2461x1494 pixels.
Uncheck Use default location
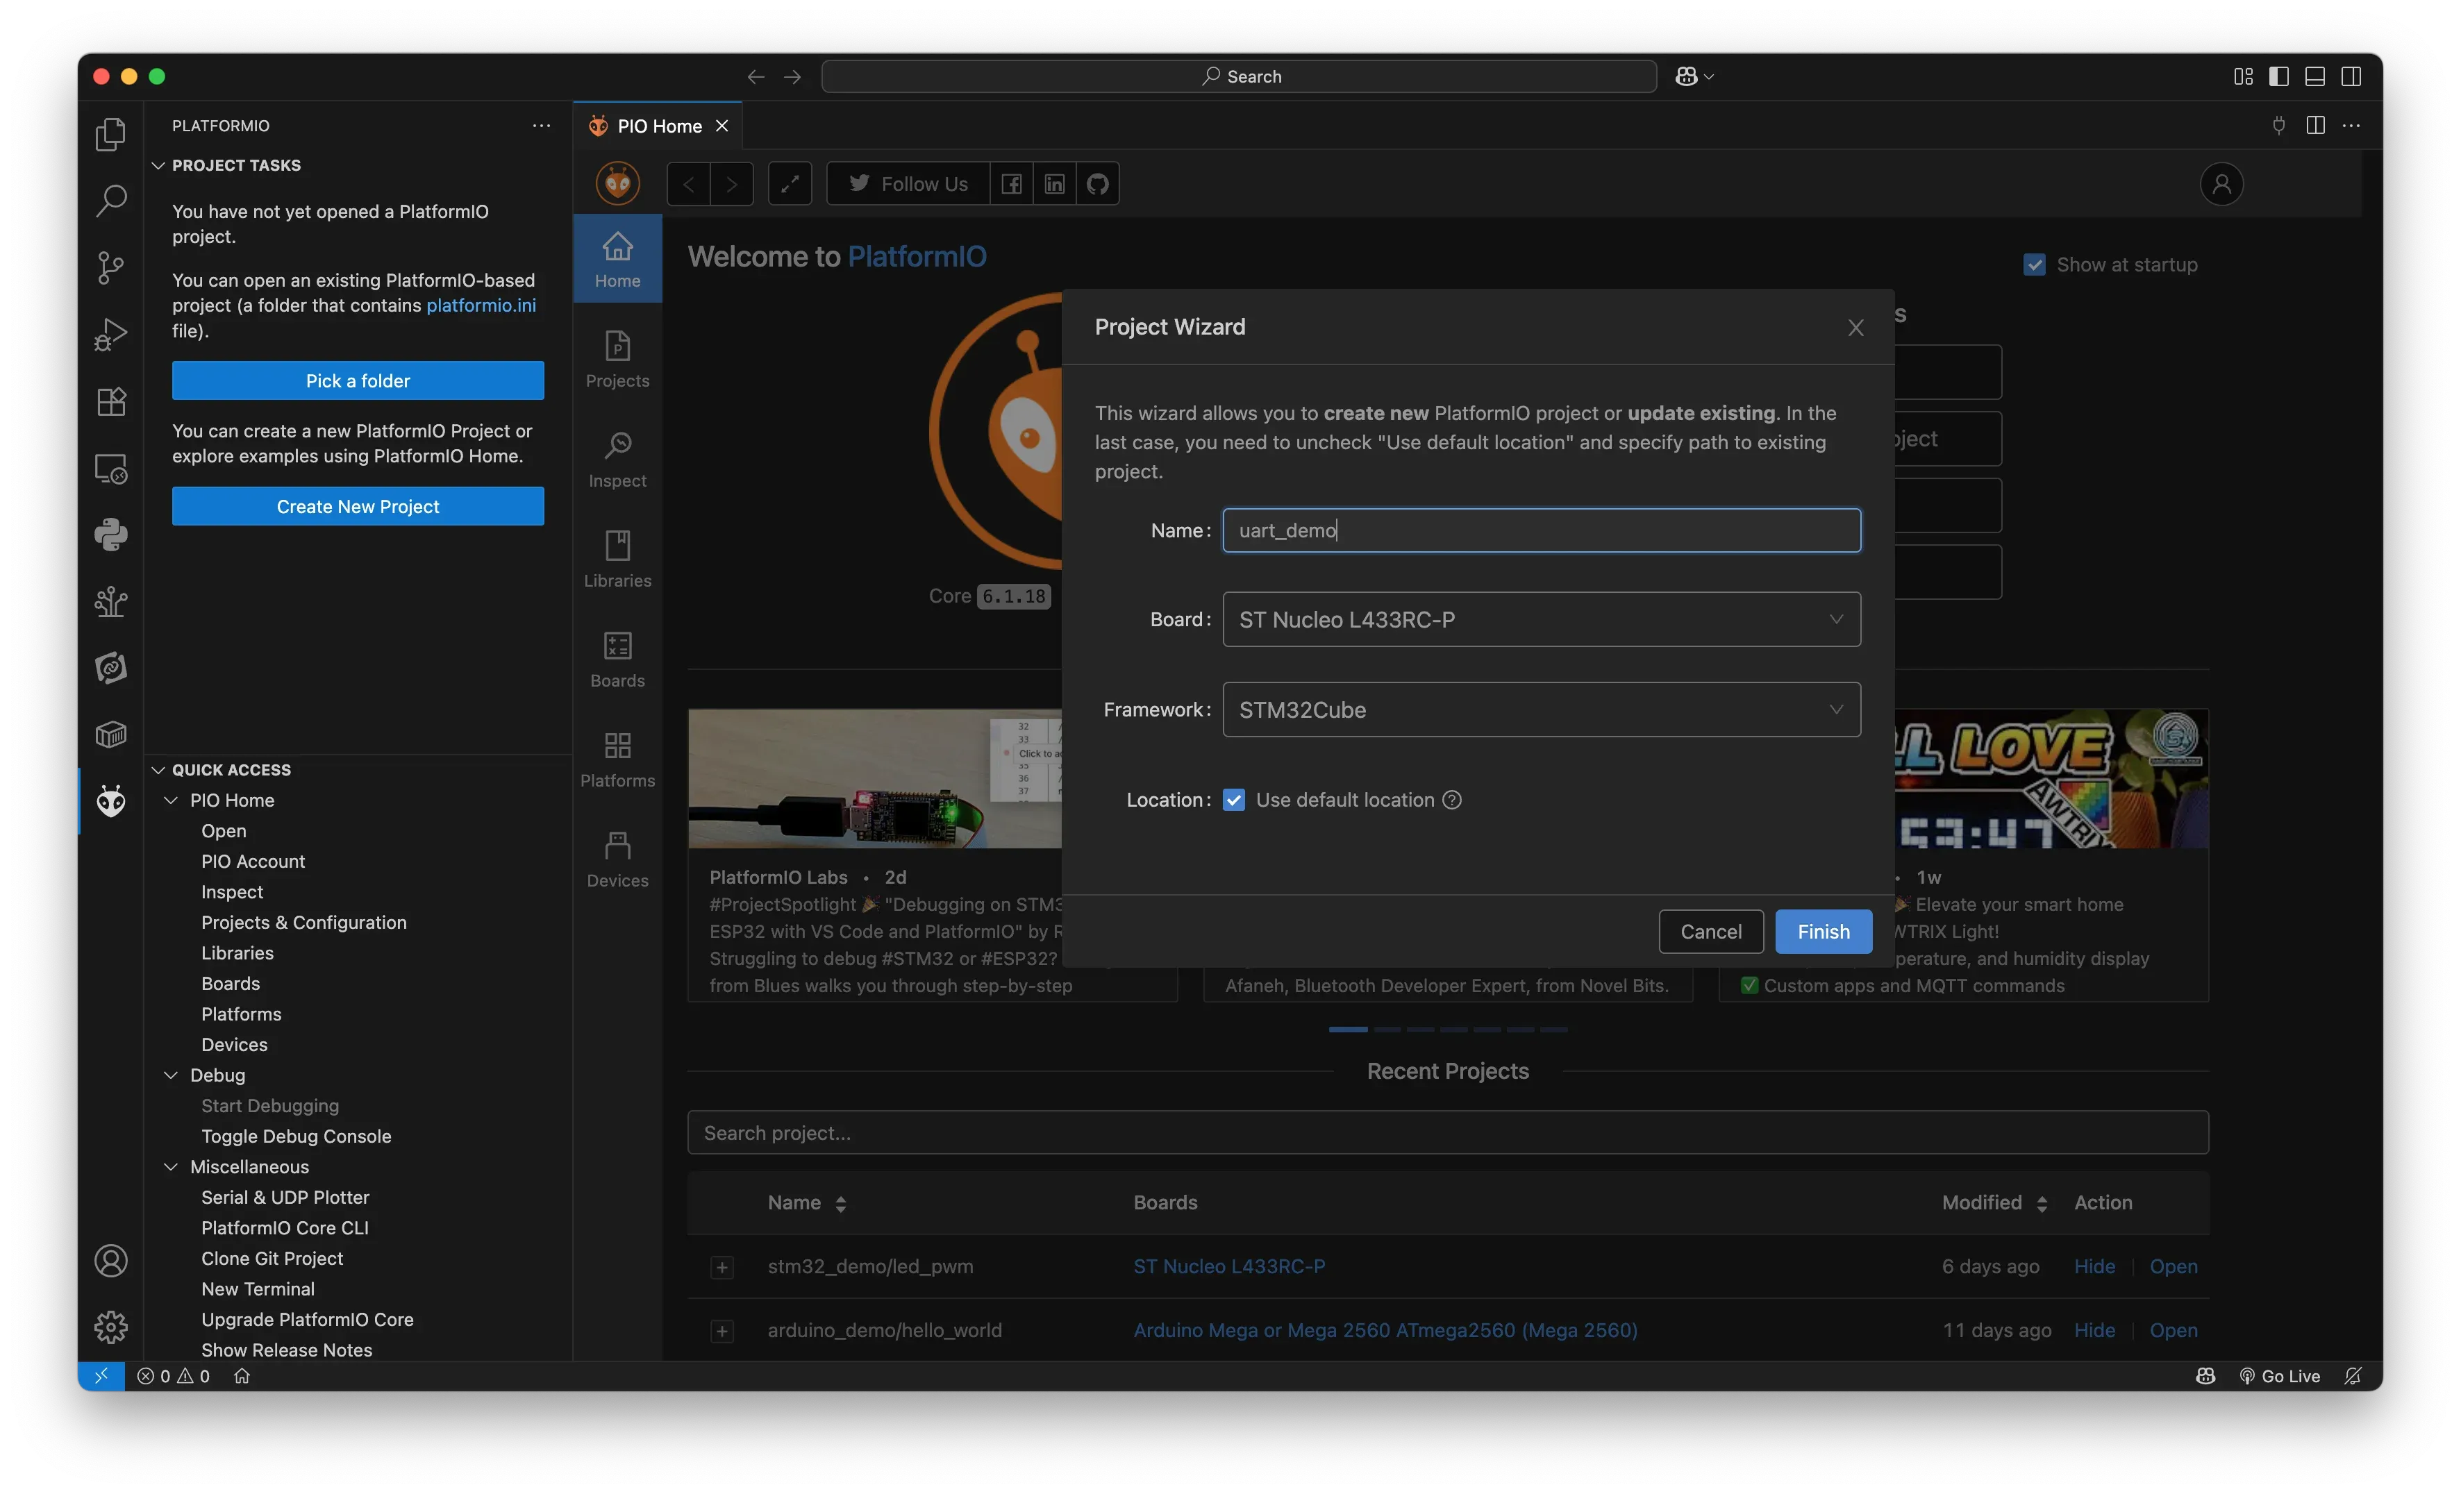point(1235,799)
